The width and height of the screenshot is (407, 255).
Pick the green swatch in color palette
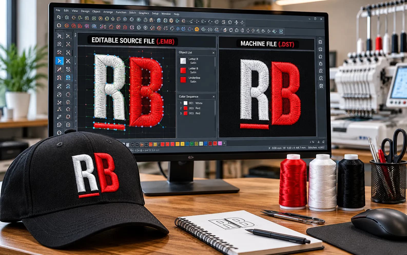tap(192, 144)
